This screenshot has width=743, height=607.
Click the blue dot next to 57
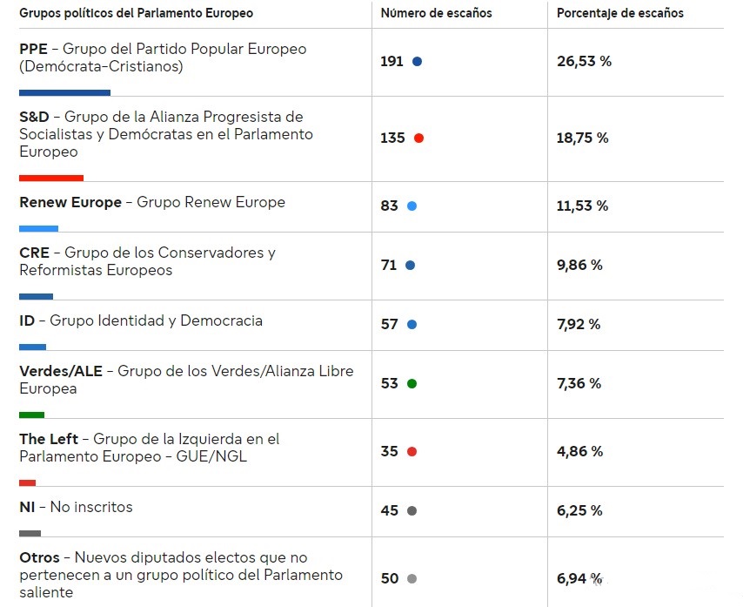point(412,325)
